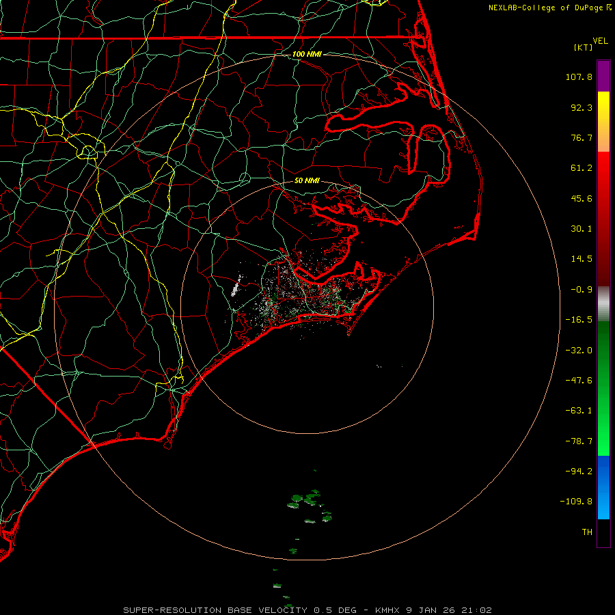Click the -109.8 velocity scale value
615x615 pixels.
576,502
